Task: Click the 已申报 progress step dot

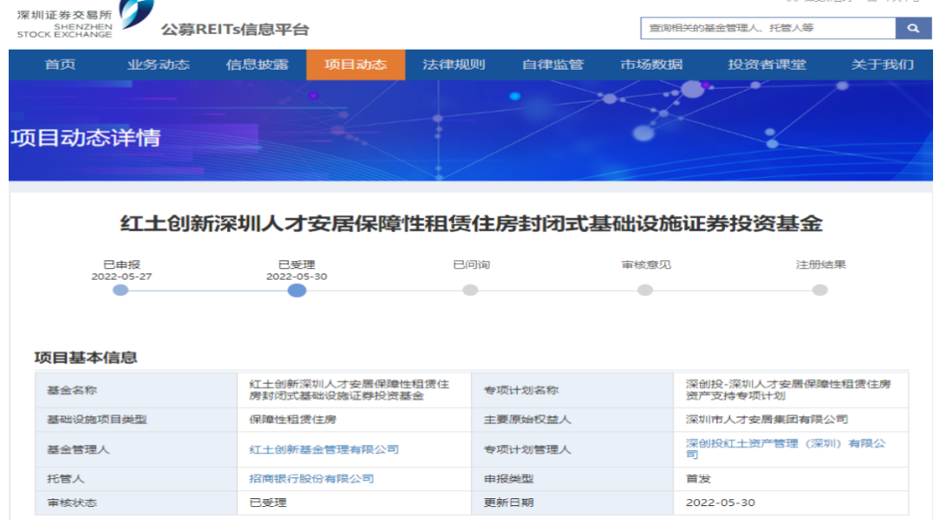Action: pos(121,290)
